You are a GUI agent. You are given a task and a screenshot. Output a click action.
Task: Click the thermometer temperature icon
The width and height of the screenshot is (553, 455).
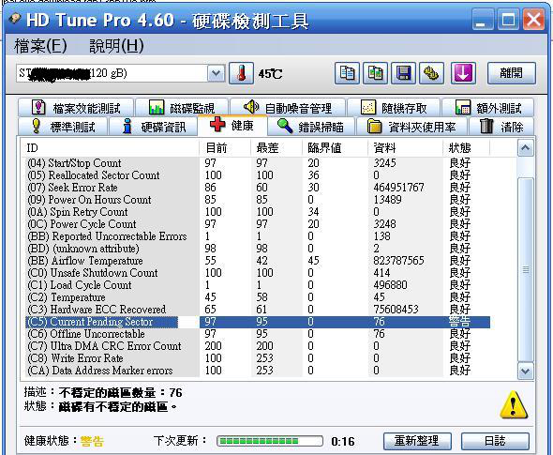[x=241, y=73]
